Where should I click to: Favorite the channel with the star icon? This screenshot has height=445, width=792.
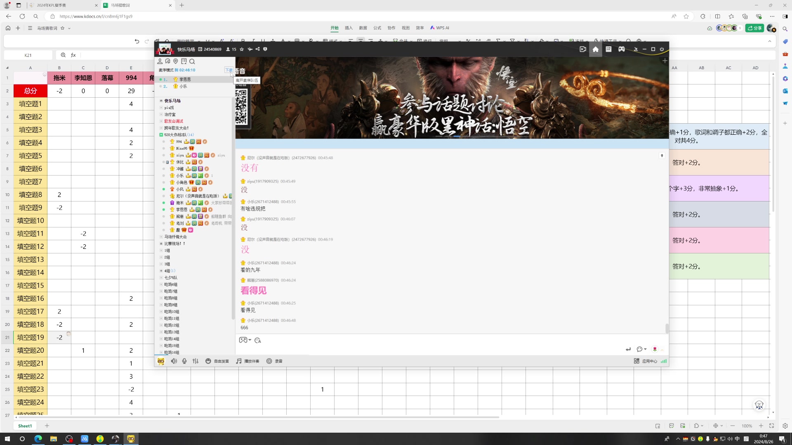[x=242, y=49]
